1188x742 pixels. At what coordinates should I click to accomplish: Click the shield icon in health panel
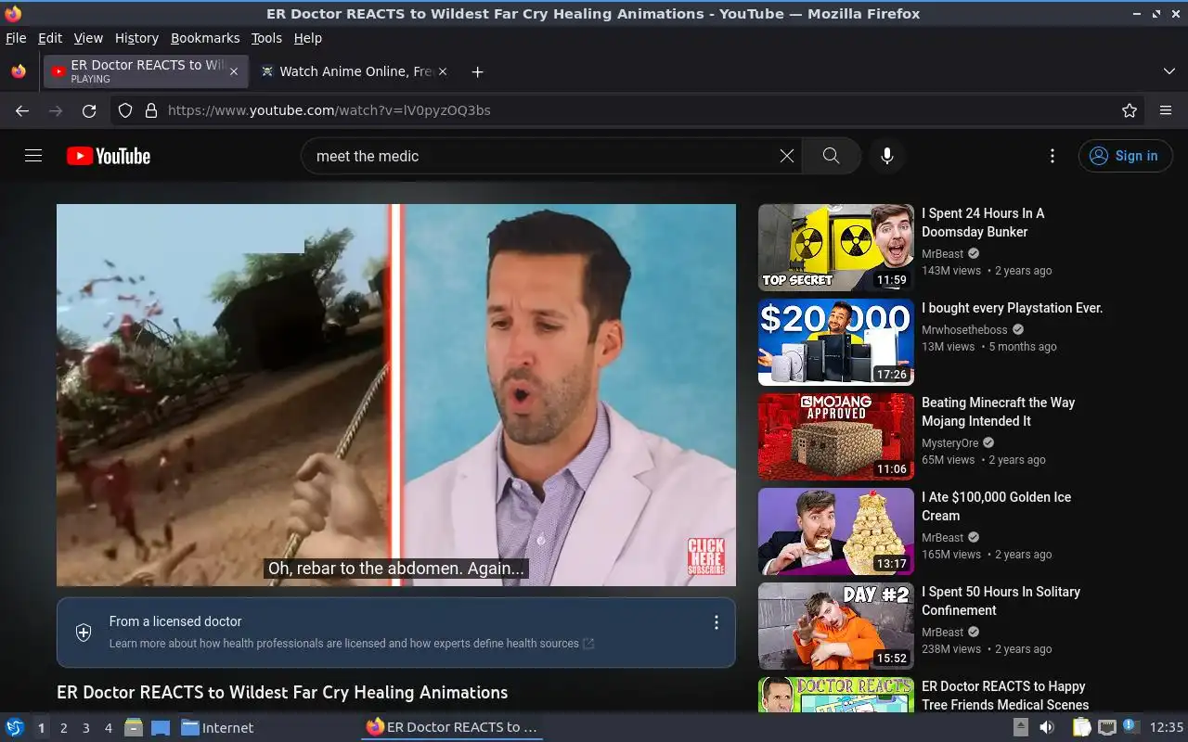click(x=84, y=633)
